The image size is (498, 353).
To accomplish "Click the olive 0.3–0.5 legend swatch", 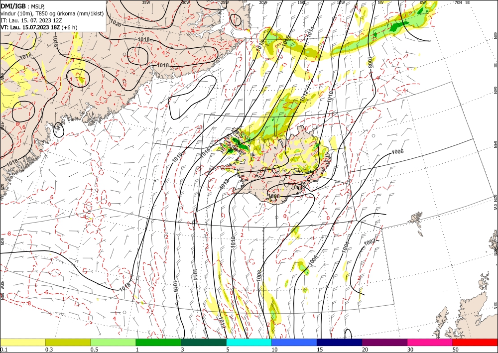I will point(68,343).
